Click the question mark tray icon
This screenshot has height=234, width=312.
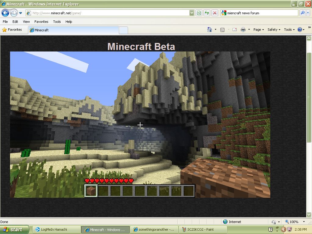(270, 230)
